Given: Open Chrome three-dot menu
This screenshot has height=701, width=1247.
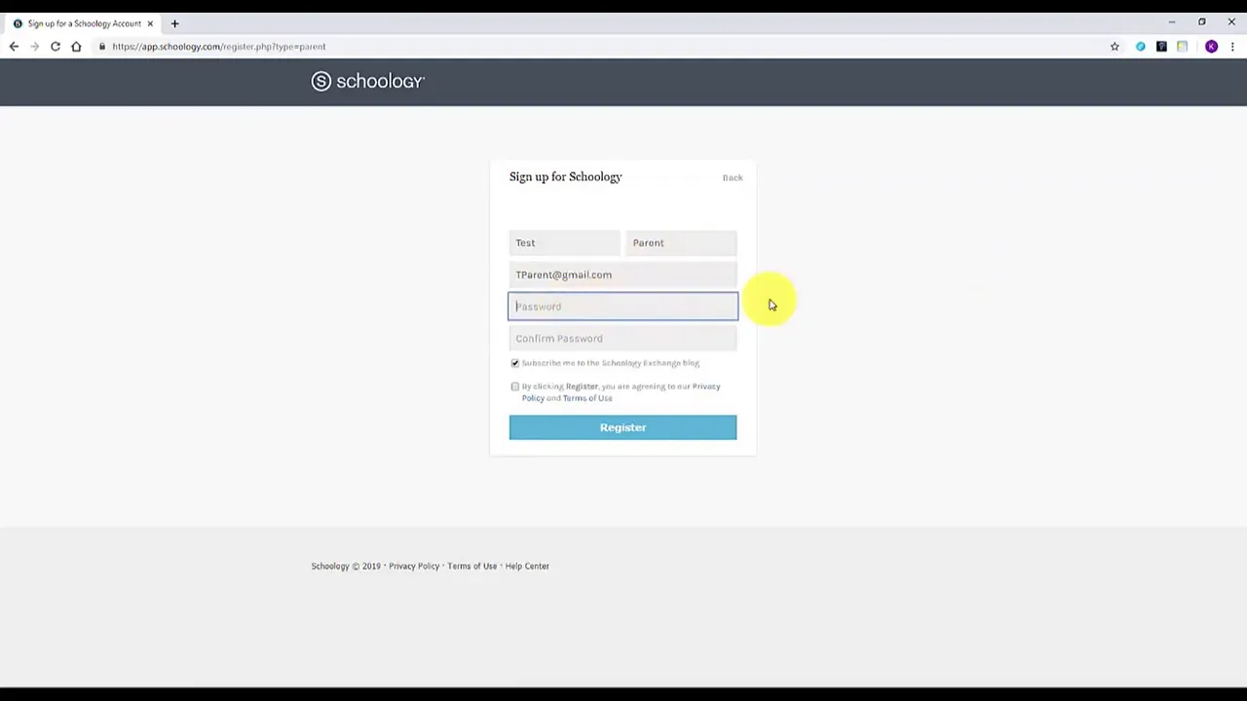Looking at the screenshot, I should (1232, 47).
